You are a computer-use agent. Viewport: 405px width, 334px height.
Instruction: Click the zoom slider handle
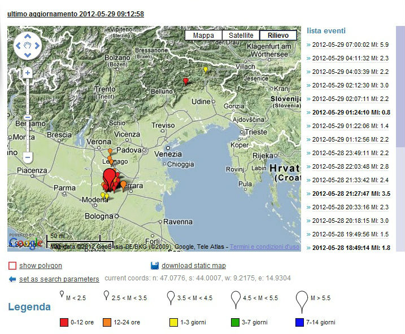pos(28,117)
